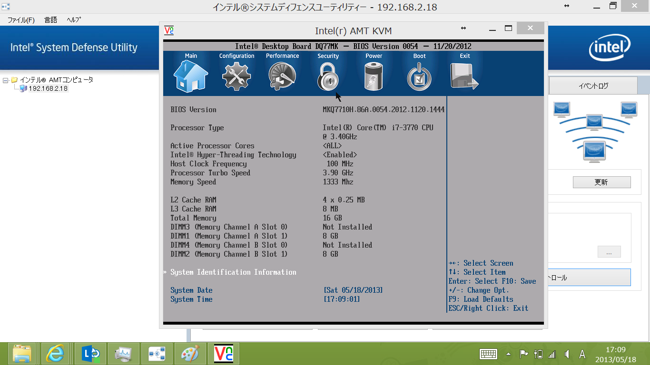Select the Power battery icon in BIOS
The height and width of the screenshot is (365, 650).
tap(374, 76)
